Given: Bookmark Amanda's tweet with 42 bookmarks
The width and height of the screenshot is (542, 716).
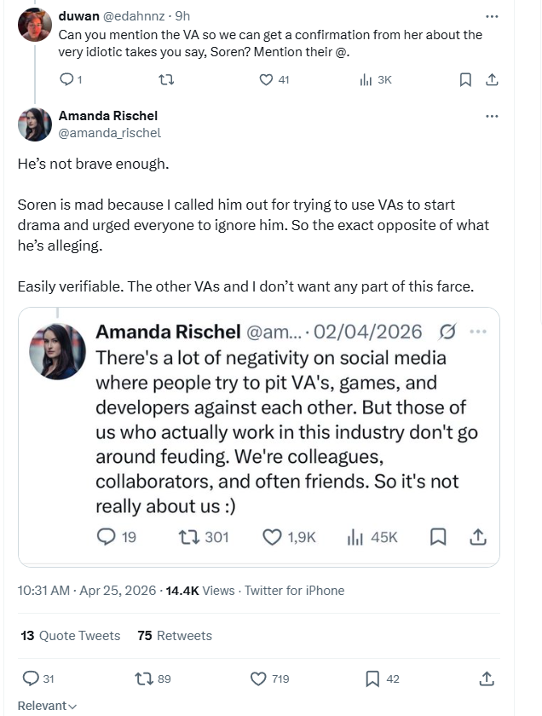Looking at the screenshot, I should (x=372, y=678).
